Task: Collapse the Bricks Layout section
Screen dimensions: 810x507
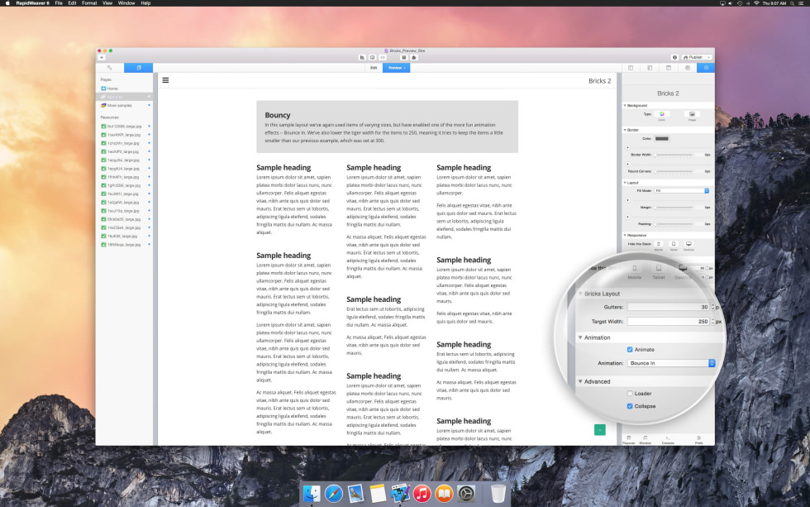Action: coord(580,294)
